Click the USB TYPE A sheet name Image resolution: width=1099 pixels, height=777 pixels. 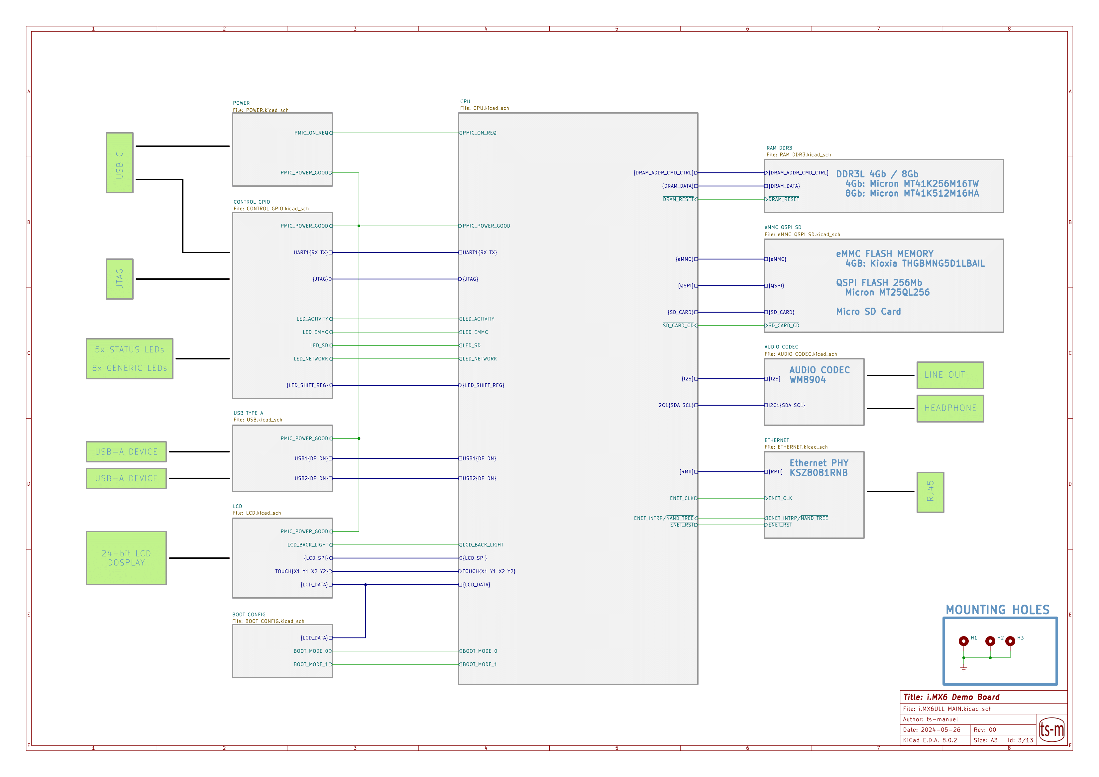pos(248,413)
